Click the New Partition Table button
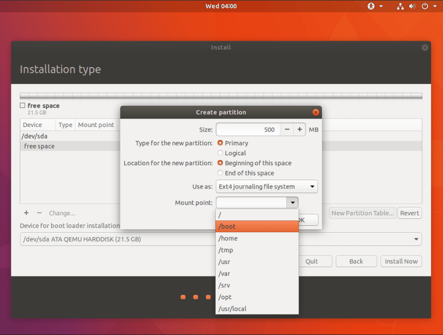The image size is (443, 335). coord(362,212)
